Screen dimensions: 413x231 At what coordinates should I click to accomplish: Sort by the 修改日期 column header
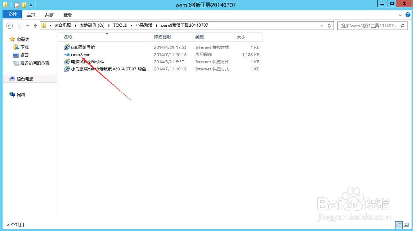(x=173, y=37)
